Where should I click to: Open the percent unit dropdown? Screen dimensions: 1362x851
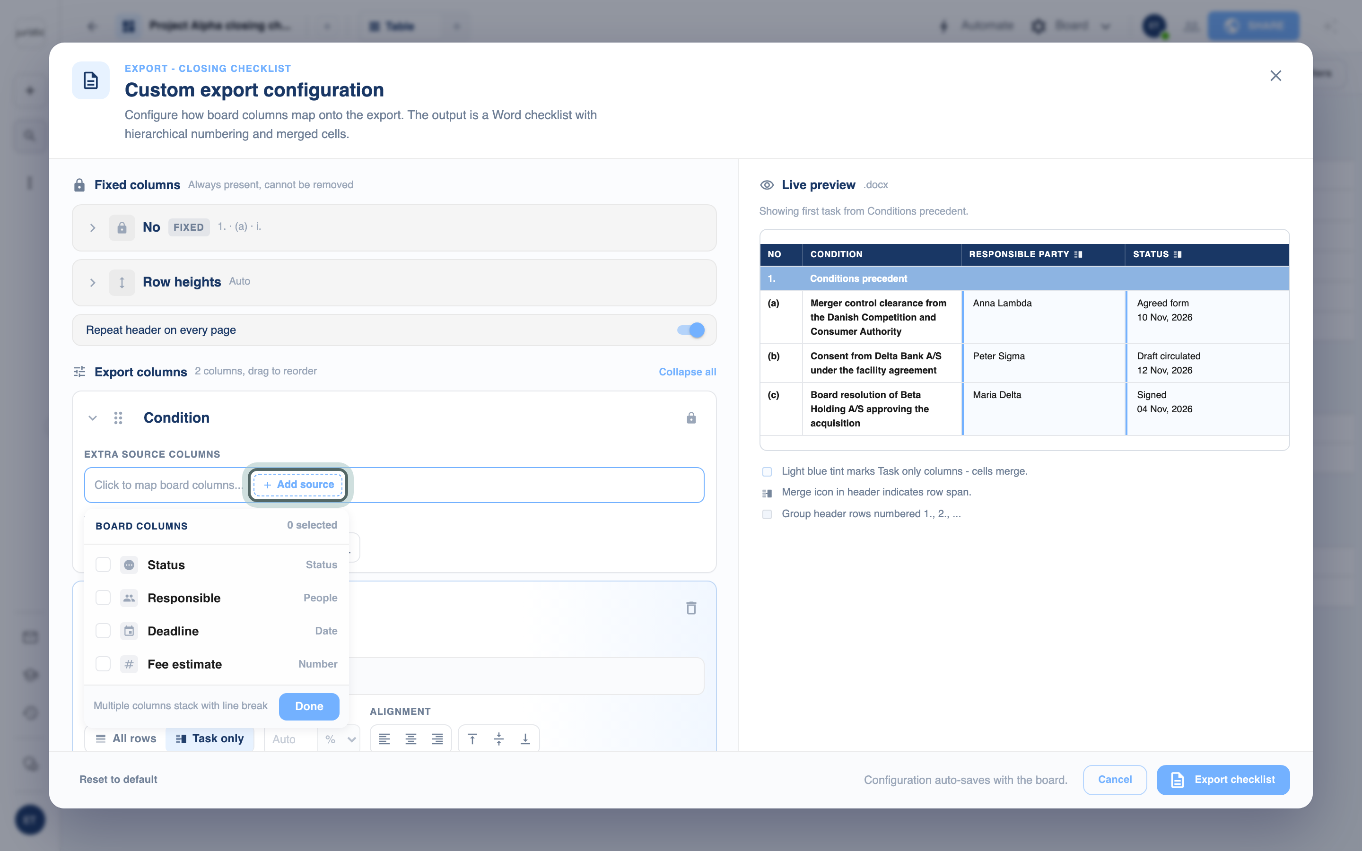click(340, 739)
